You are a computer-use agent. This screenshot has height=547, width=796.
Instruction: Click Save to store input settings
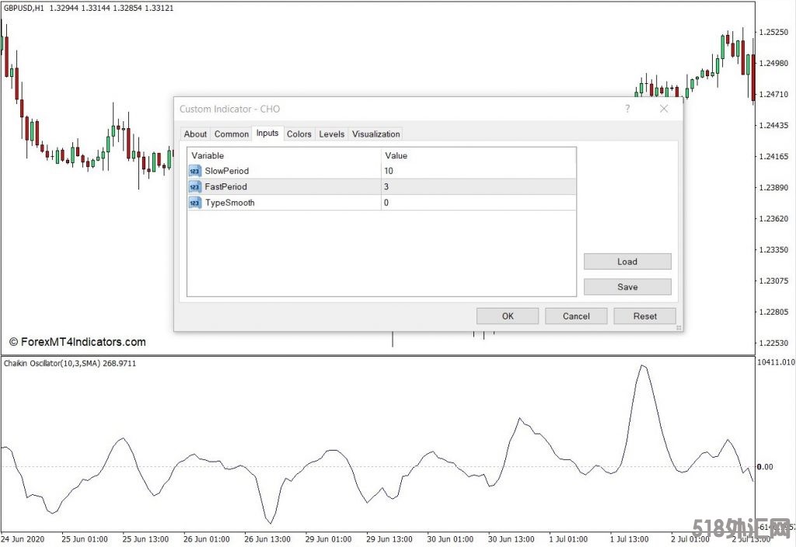627,287
